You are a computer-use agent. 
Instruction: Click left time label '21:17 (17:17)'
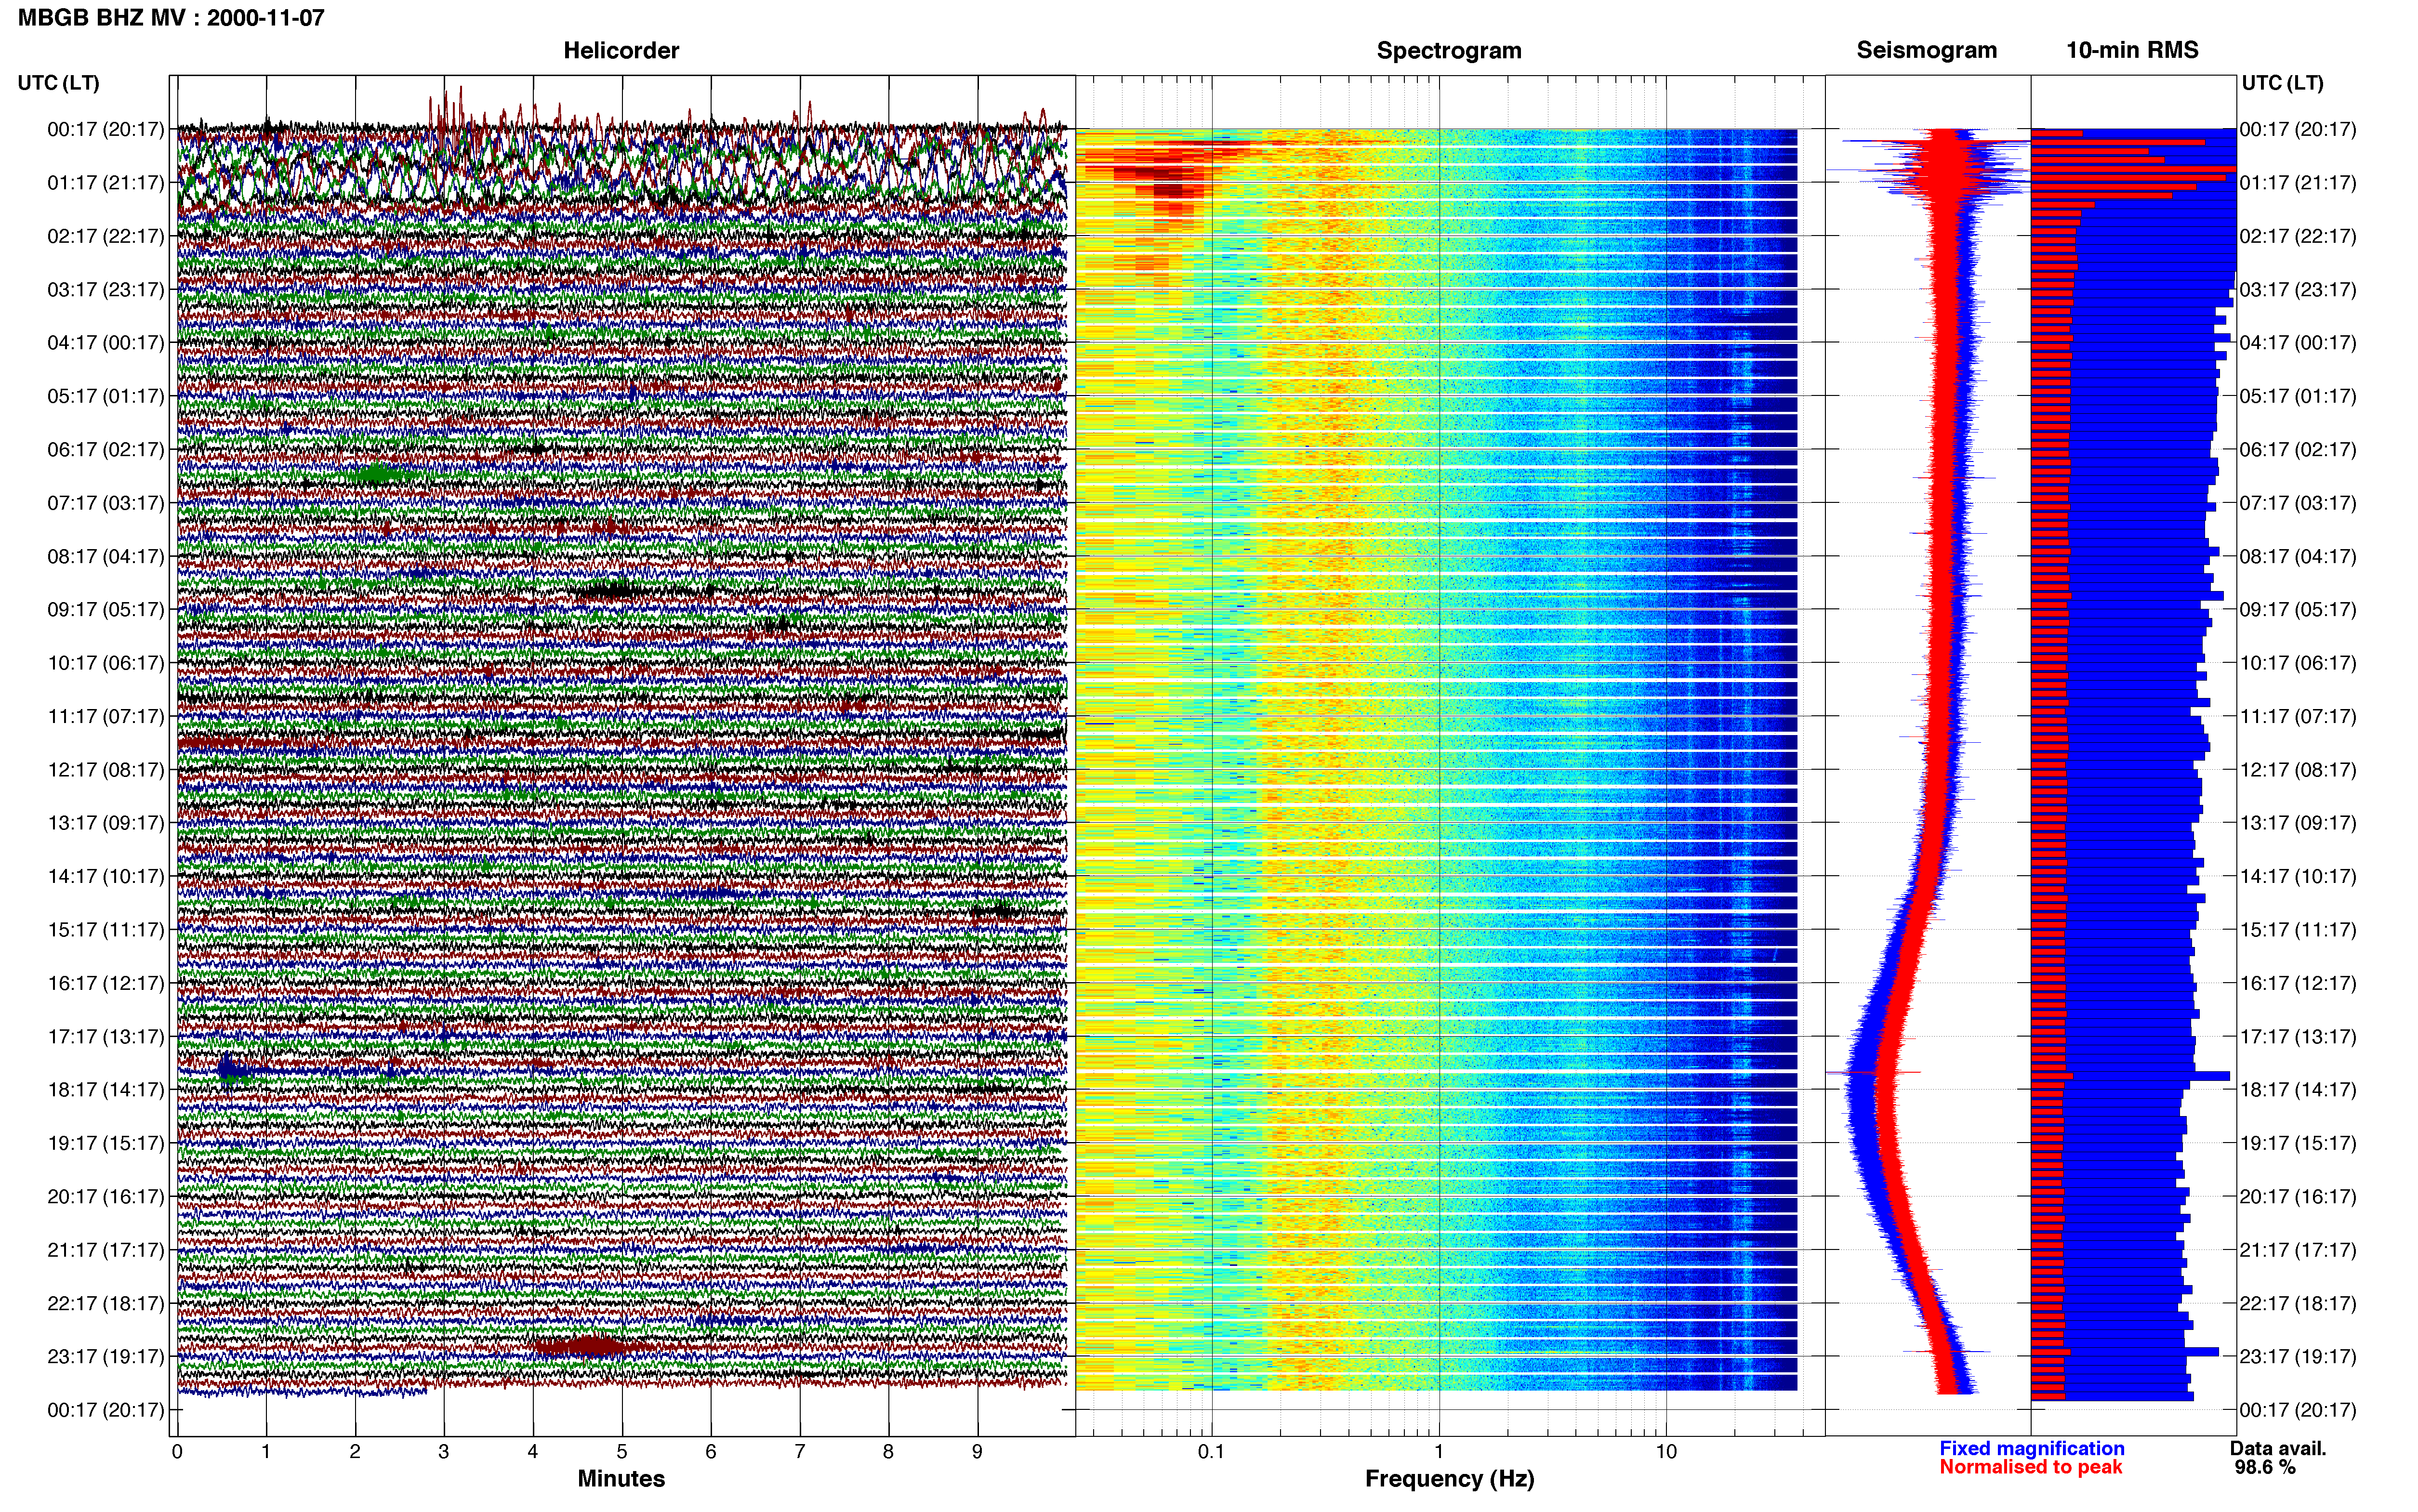[105, 1249]
